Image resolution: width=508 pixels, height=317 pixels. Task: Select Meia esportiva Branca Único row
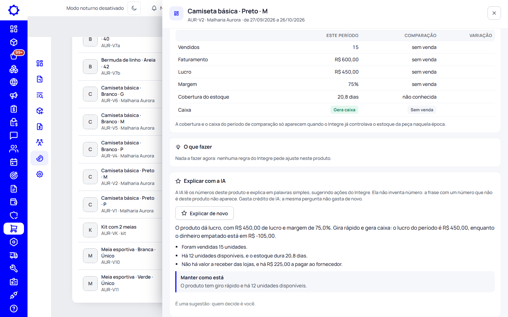pyautogui.click(x=120, y=256)
